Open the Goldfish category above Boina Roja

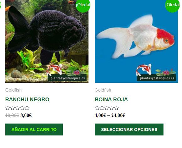[x=103, y=90]
